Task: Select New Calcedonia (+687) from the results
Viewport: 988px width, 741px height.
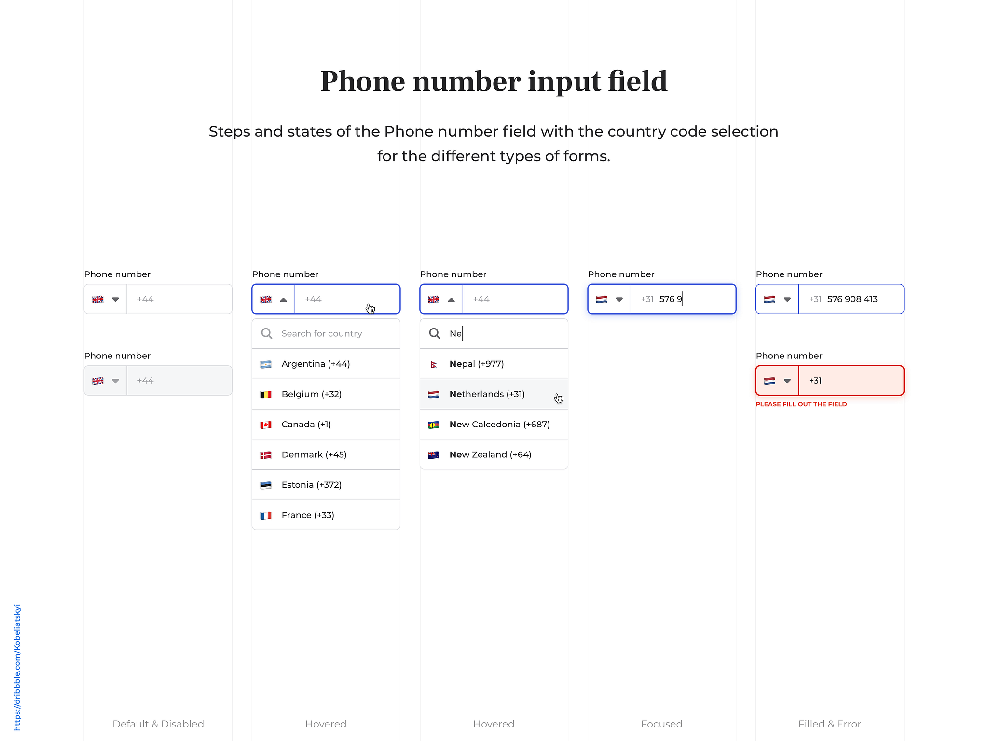Action: tap(494, 425)
